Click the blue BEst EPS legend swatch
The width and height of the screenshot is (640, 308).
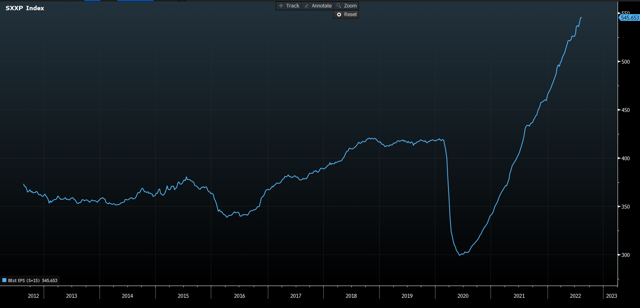point(4,280)
